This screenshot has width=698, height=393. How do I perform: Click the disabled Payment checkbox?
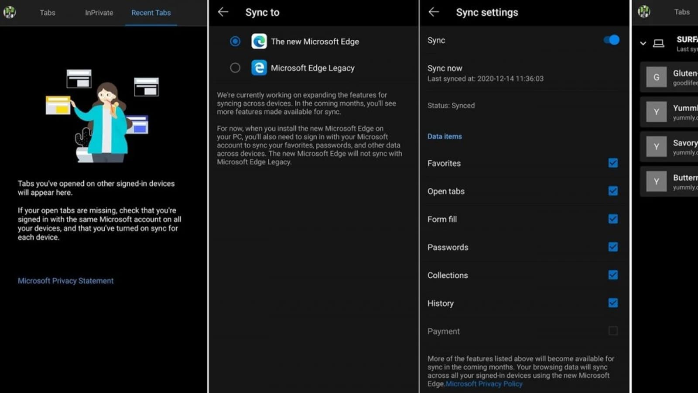click(613, 331)
